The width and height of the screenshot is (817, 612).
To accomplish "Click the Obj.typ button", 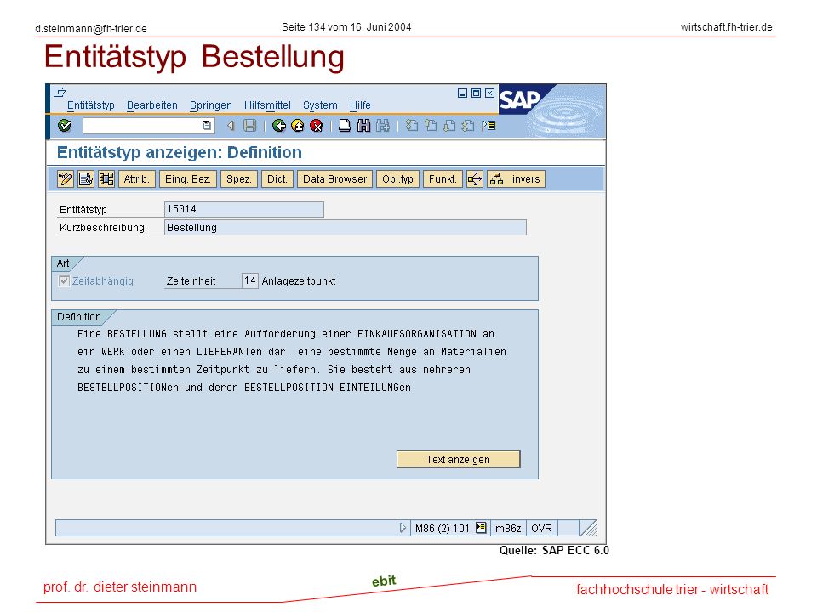I will click(x=397, y=179).
